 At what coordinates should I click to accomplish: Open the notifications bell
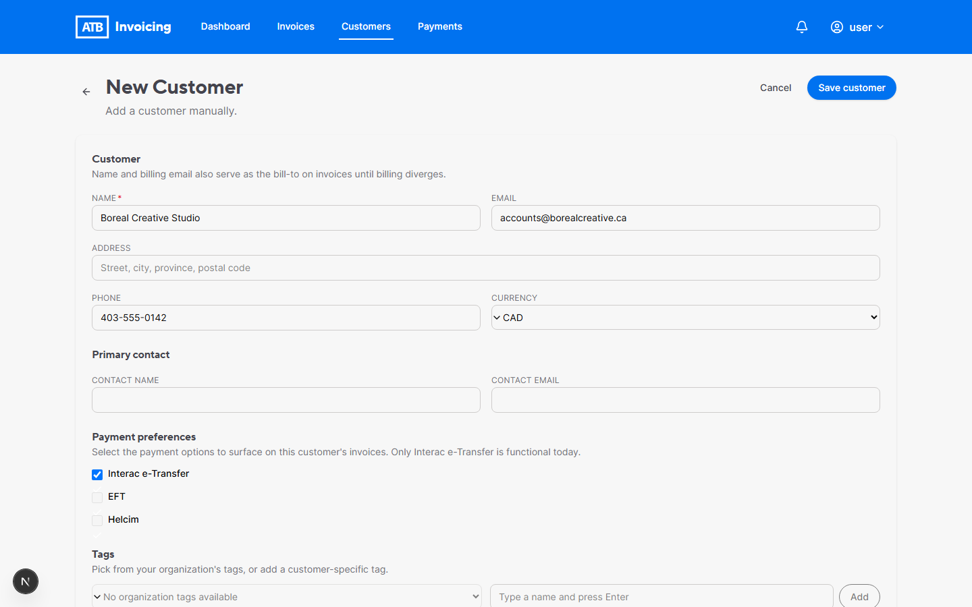pyautogui.click(x=802, y=27)
